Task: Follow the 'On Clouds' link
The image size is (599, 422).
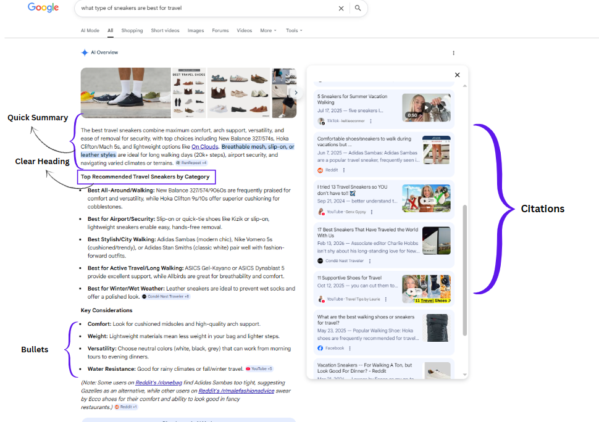Action: 204,147
